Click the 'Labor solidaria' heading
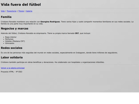Screen dimensions: 139x104 pos(12,58)
